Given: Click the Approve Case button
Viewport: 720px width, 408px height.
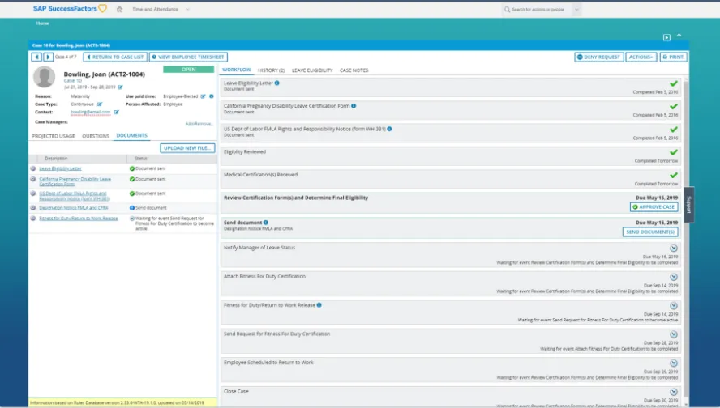Looking at the screenshot, I should [x=654, y=207].
